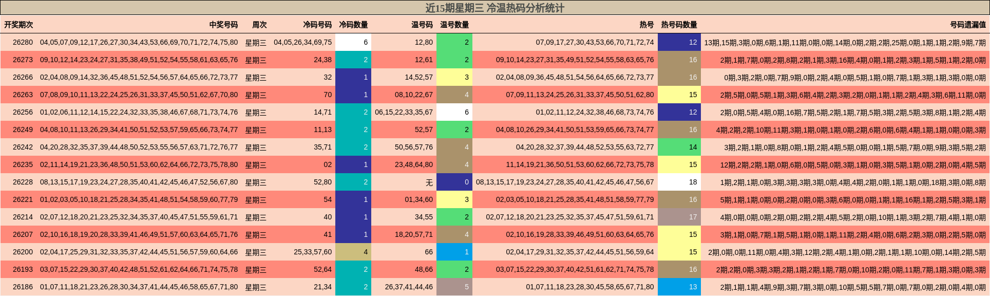
Task: Click hot count 18 in row 26228
Action: tap(679, 182)
